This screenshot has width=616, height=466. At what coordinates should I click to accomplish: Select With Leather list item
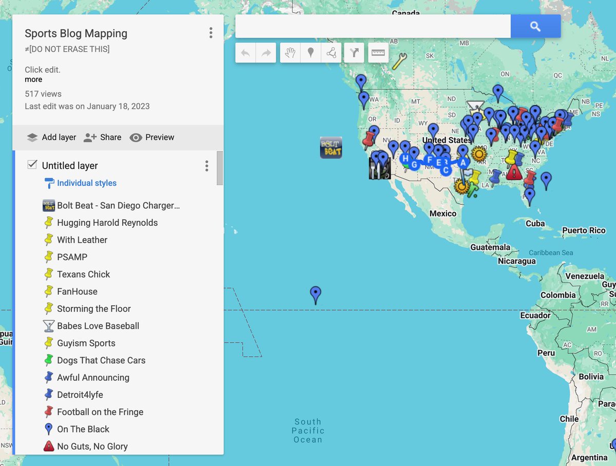click(82, 240)
